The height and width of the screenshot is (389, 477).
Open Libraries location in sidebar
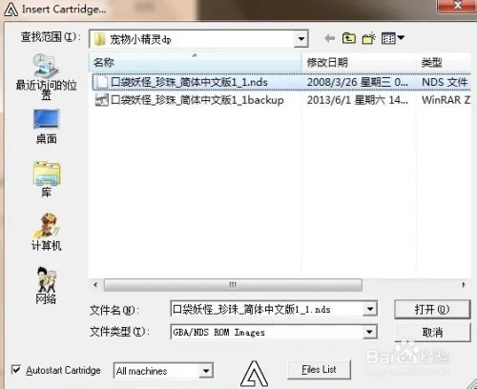[46, 179]
